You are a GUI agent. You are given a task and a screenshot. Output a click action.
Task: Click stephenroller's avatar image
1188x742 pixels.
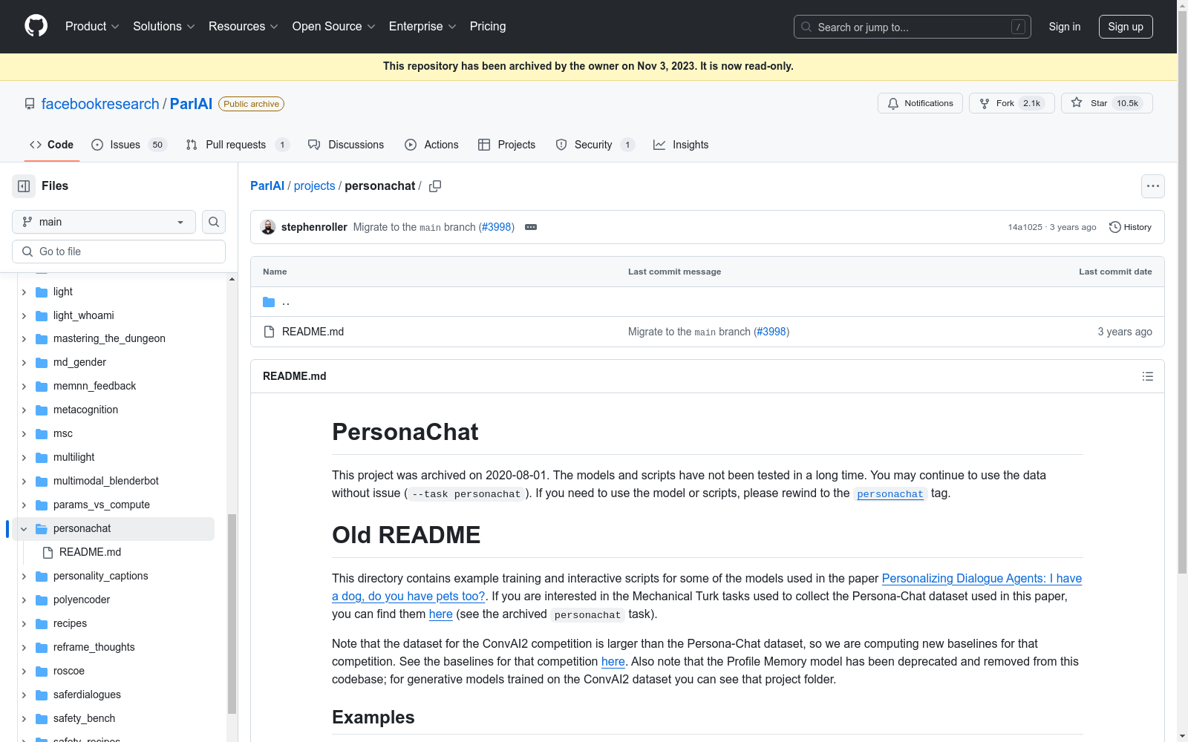coord(268,227)
